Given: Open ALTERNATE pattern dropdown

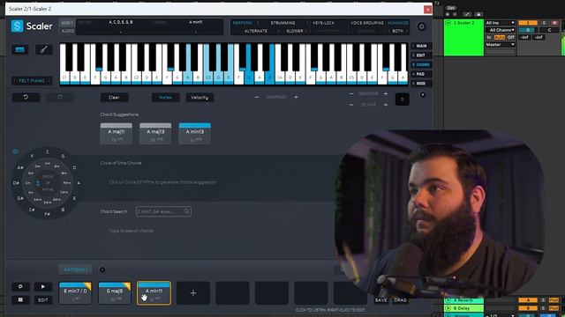Looking at the screenshot, I should 256,31.
